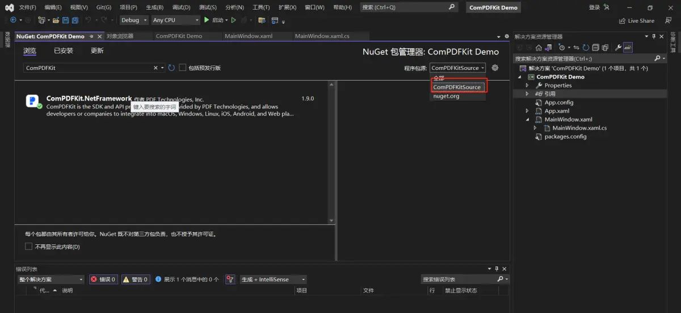Click the preview selected items icon

(628, 47)
